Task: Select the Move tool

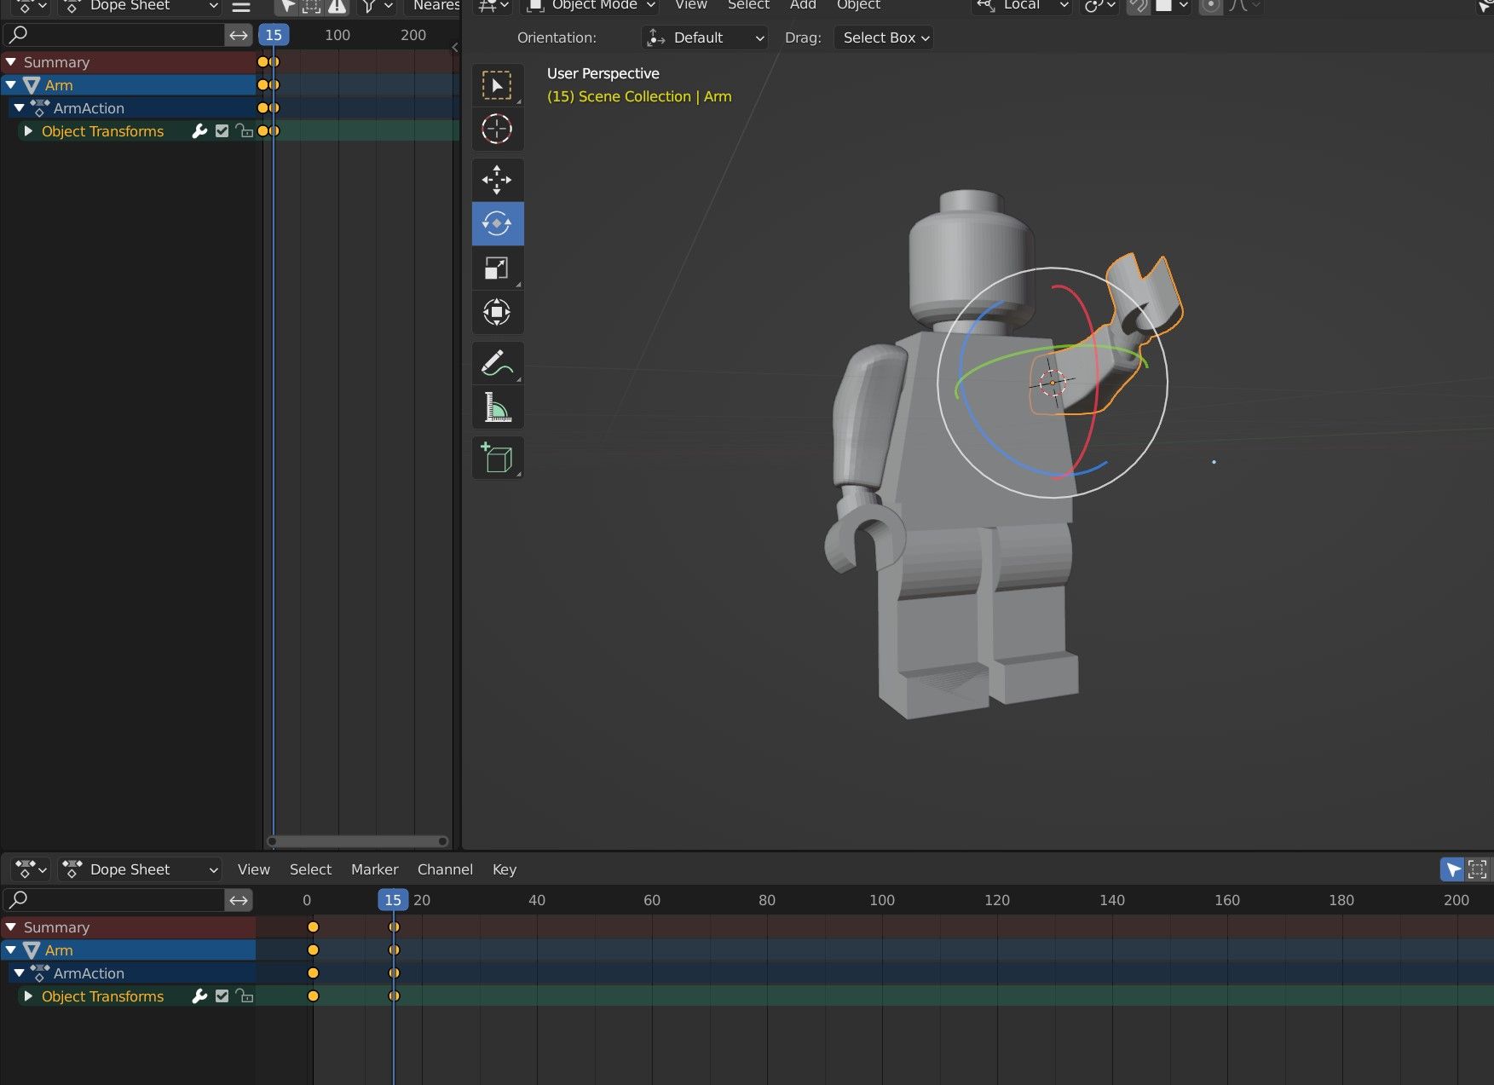Action: coord(498,180)
